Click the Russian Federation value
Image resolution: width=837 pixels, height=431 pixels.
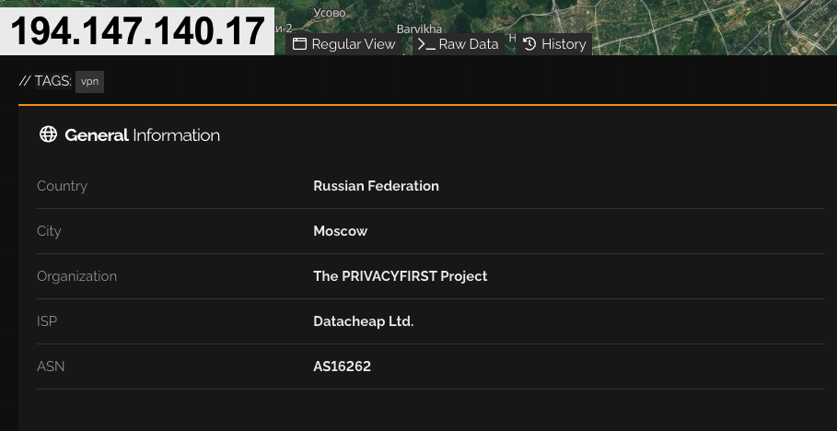point(376,186)
